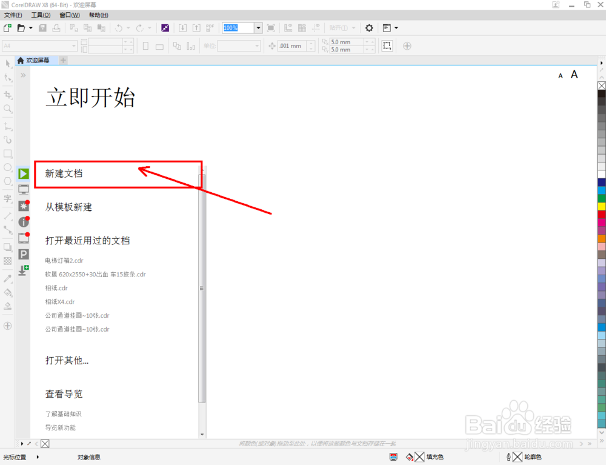Click 新建文档 to create new document
Viewport: 606px width, 465px height.
point(64,173)
